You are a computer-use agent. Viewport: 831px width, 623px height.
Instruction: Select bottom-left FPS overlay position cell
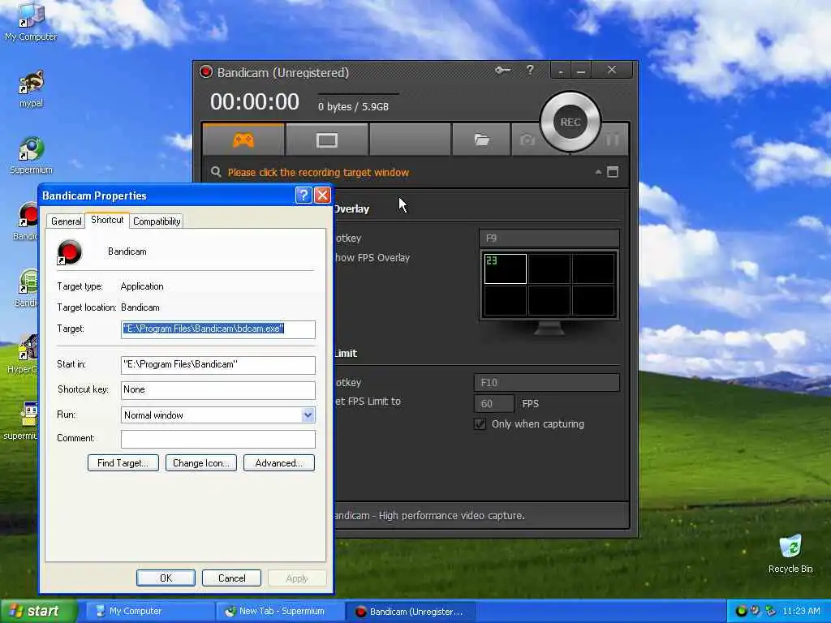pos(506,300)
